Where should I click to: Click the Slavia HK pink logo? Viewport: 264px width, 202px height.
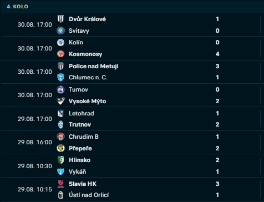60,184
